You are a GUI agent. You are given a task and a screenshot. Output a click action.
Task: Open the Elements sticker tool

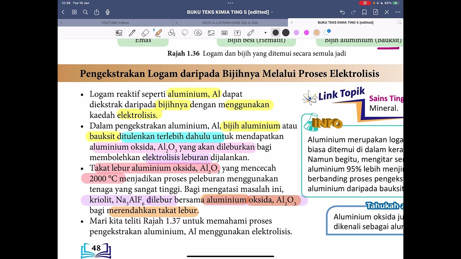(x=198, y=33)
